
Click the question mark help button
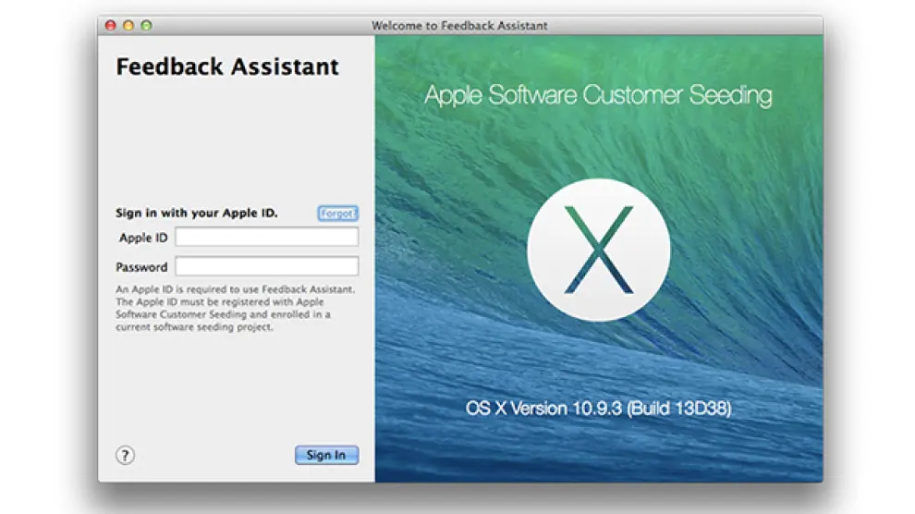click(x=125, y=455)
